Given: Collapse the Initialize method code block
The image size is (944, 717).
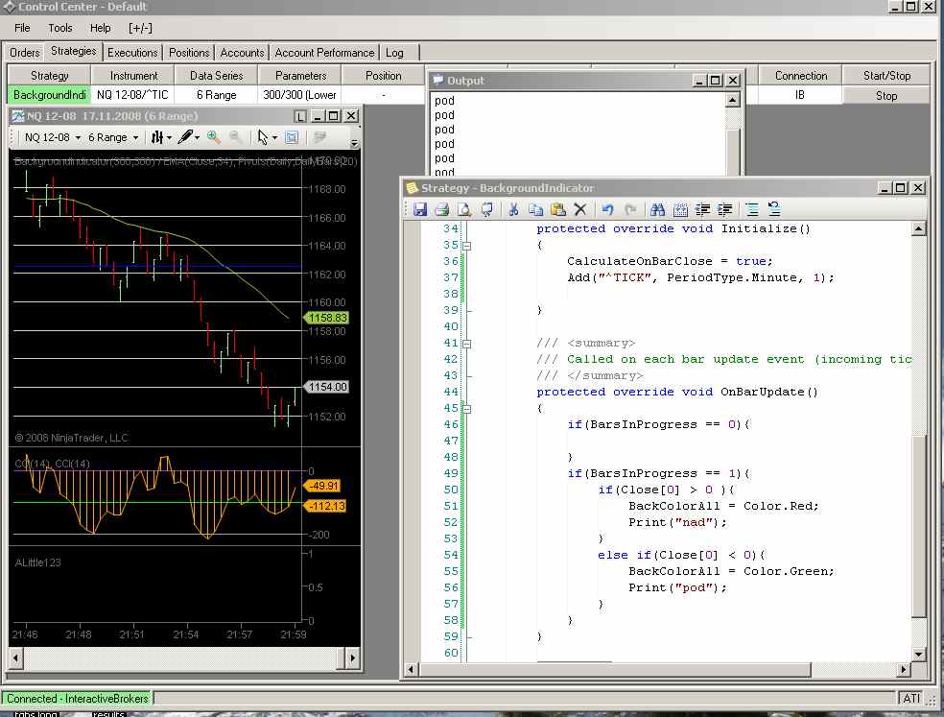Looking at the screenshot, I should tap(466, 246).
